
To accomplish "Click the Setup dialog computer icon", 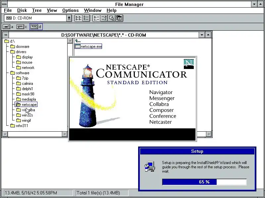I will [x=150, y=167].
